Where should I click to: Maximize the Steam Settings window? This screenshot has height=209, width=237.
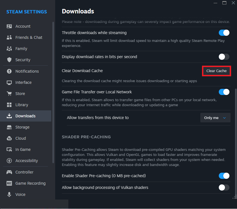[x=224, y=3]
